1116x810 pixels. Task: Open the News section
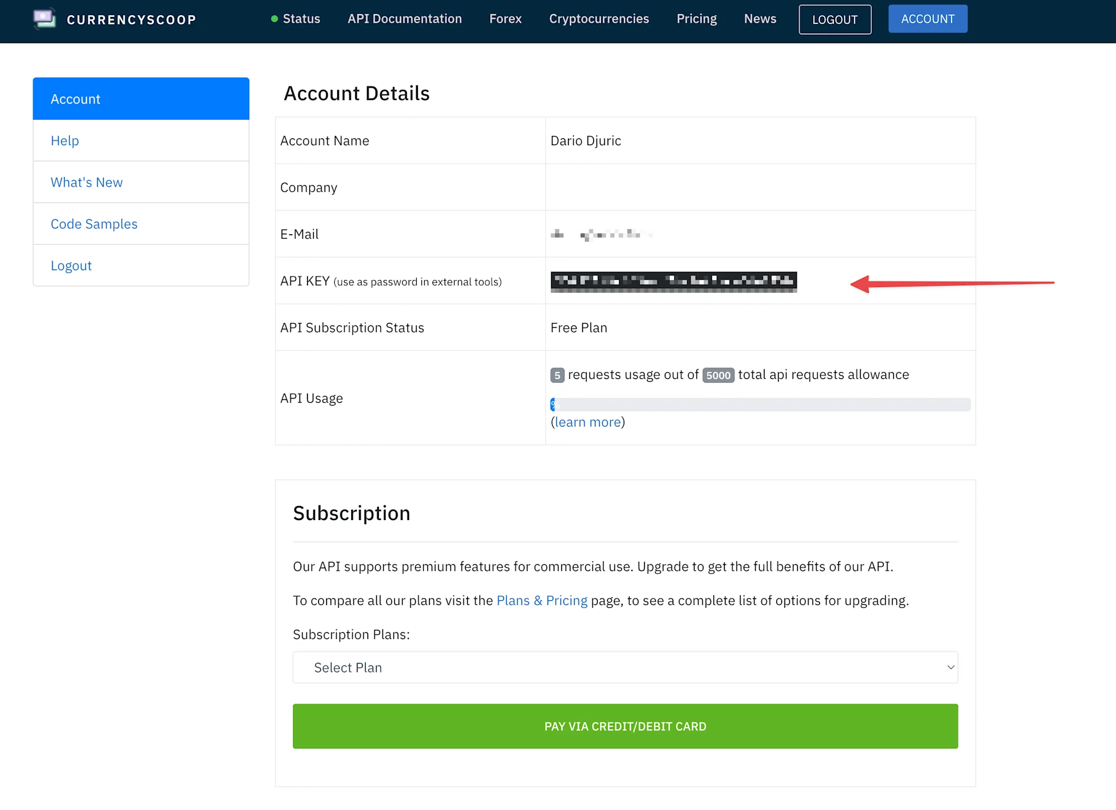coord(760,19)
